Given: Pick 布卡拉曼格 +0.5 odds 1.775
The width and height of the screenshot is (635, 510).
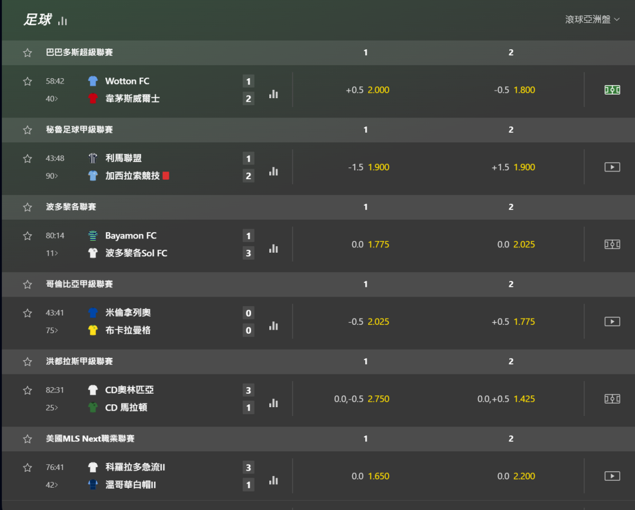Looking at the screenshot, I should click(x=513, y=321).
